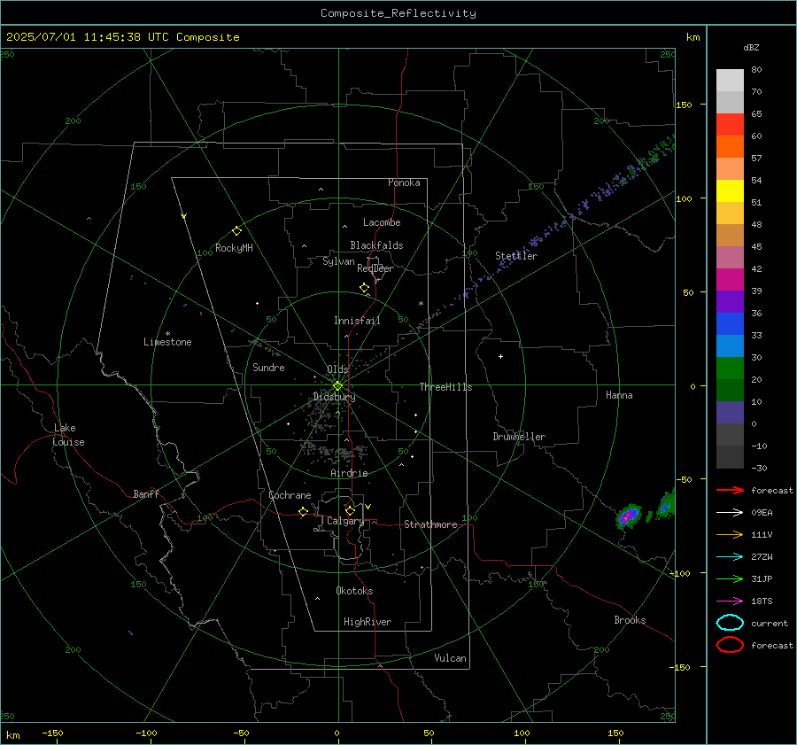
Task: Click the Hanna label on the map
Action: click(x=619, y=395)
